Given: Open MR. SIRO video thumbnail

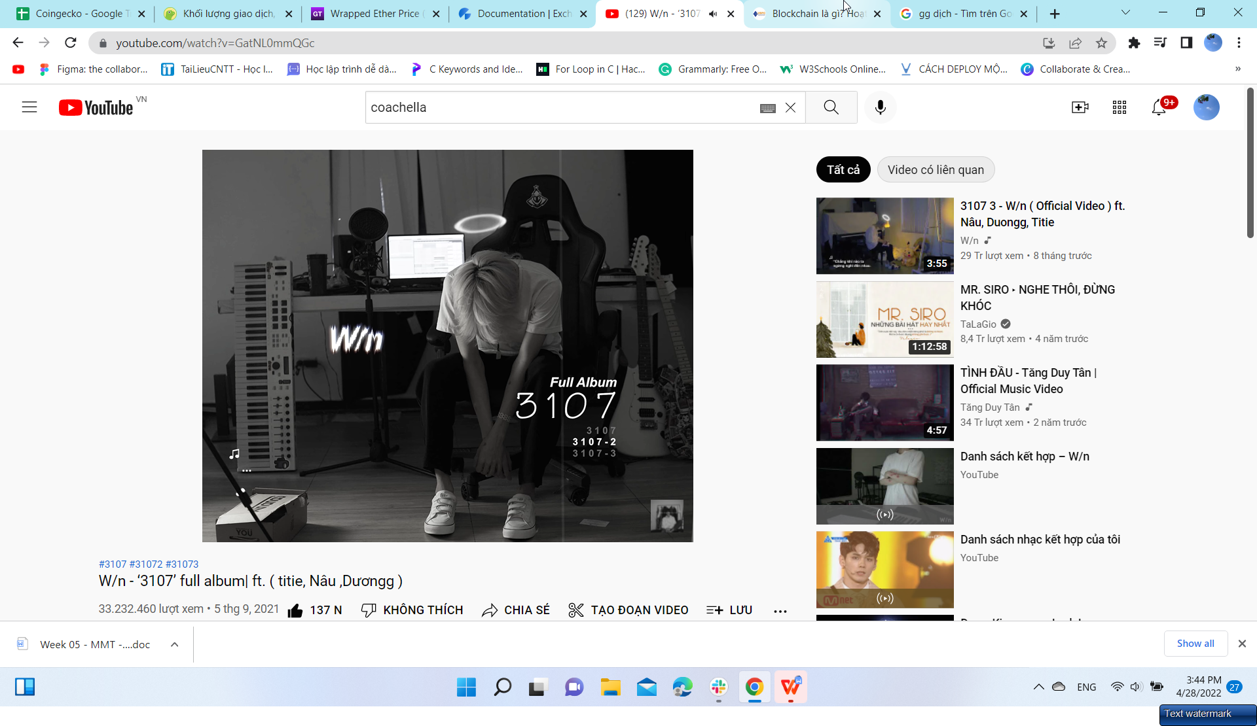Looking at the screenshot, I should (884, 319).
